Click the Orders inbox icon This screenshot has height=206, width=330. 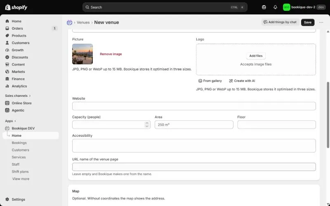[7, 28]
